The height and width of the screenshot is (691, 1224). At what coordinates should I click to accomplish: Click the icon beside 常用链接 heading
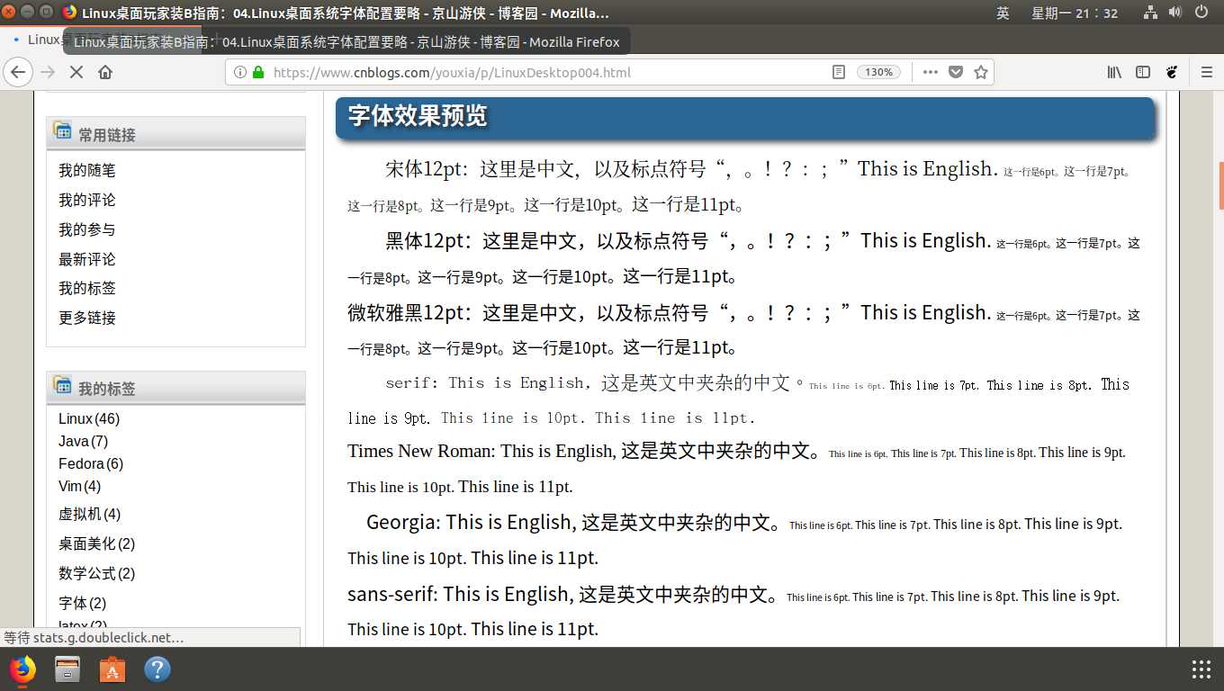click(x=62, y=130)
